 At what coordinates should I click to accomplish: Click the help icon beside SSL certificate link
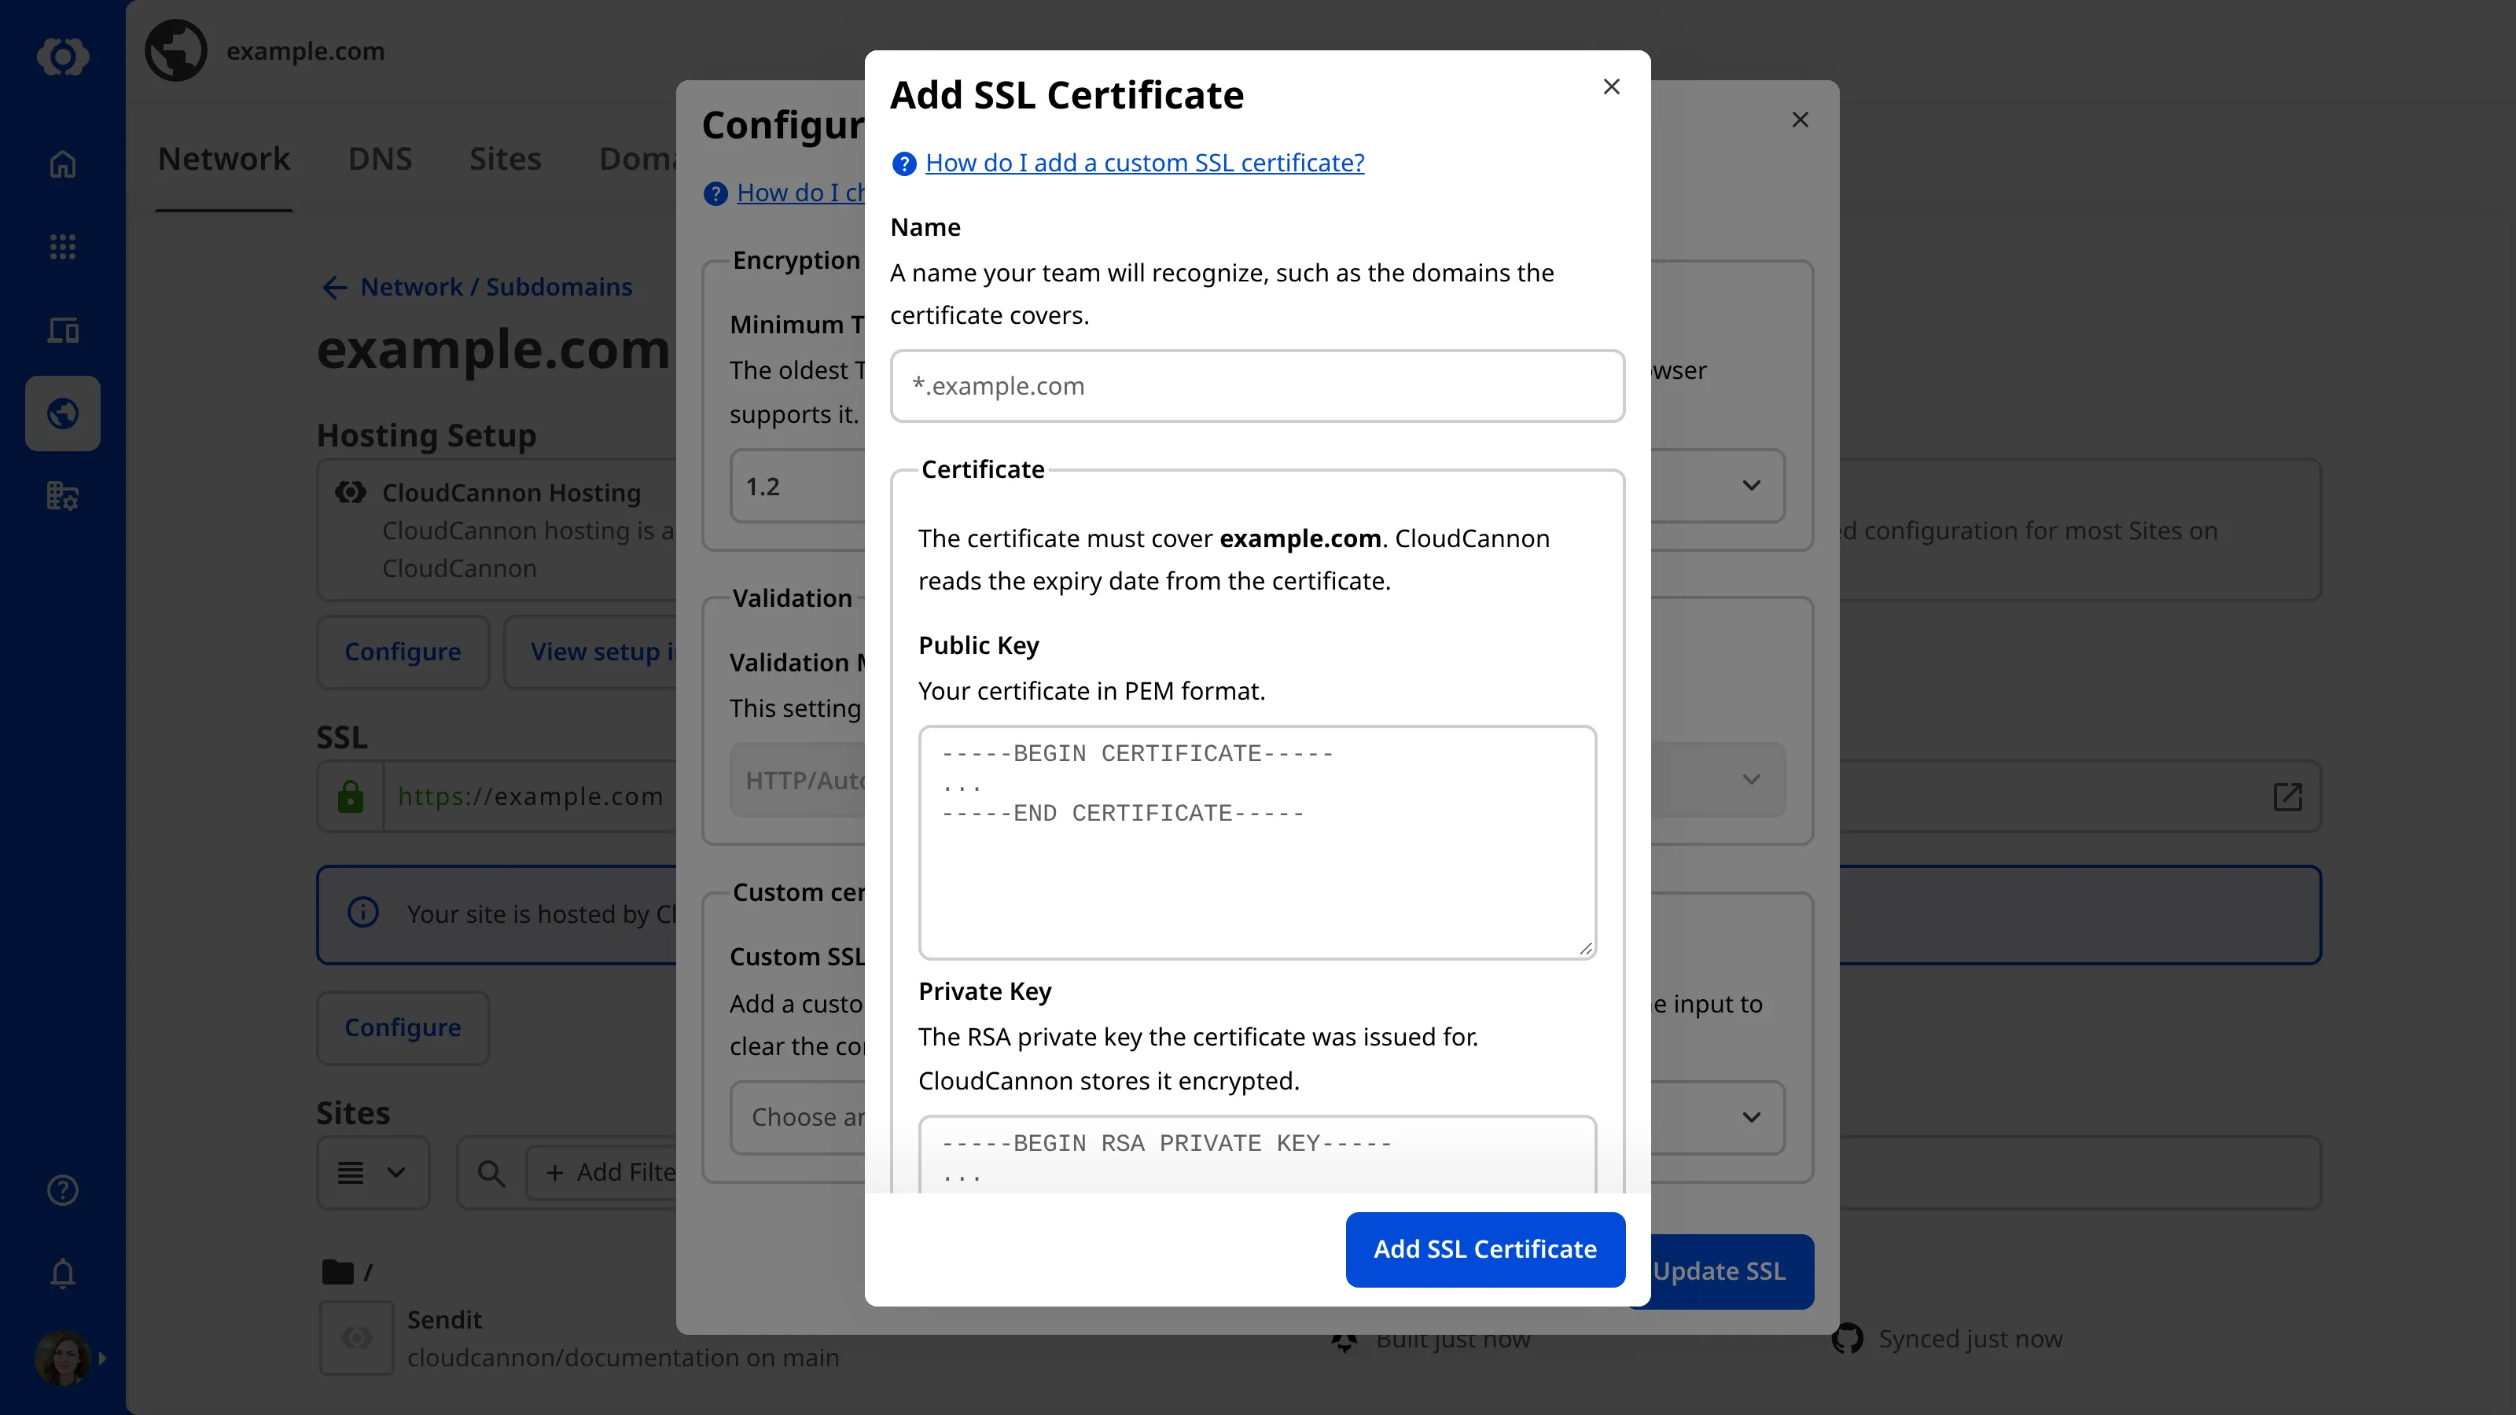tap(904, 164)
